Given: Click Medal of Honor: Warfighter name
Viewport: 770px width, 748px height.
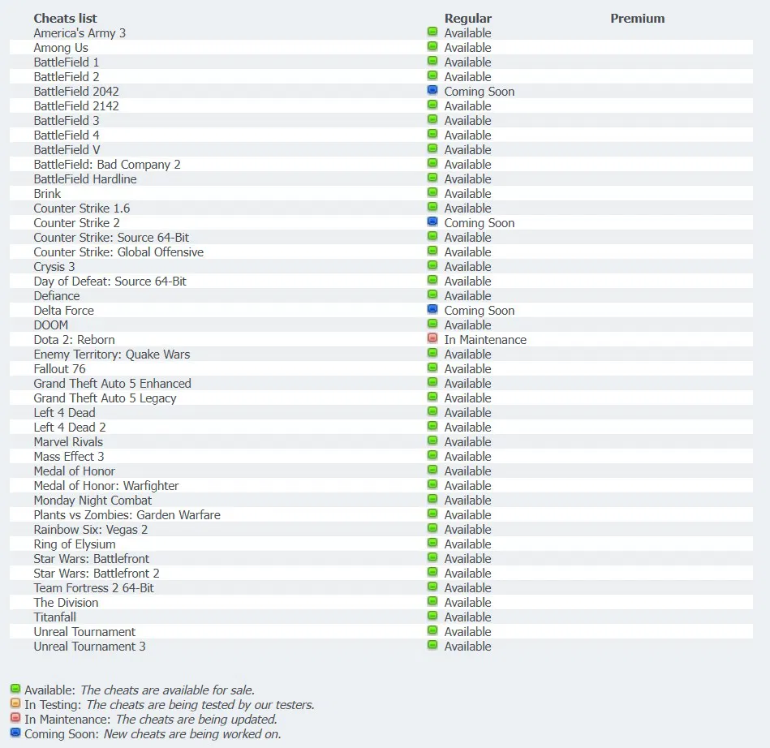Looking at the screenshot, I should [106, 486].
